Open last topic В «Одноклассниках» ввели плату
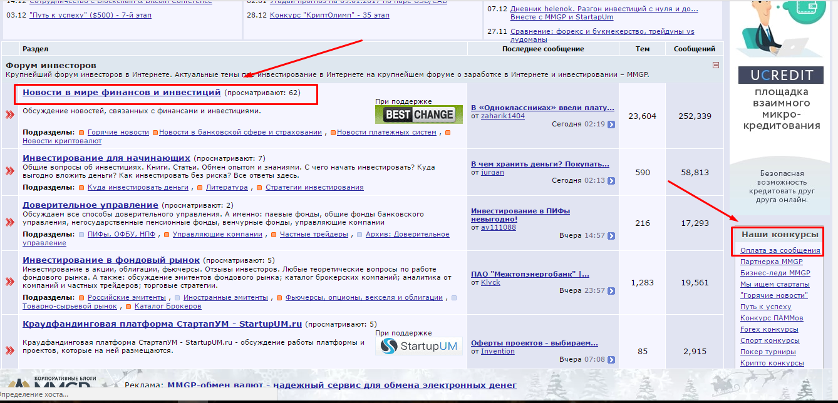 point(542,108)
